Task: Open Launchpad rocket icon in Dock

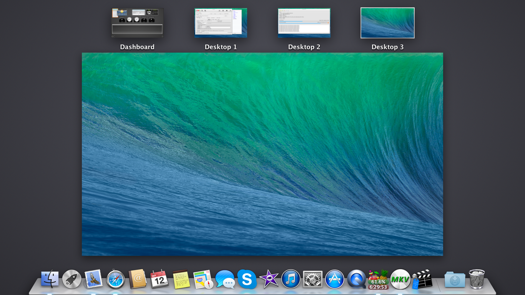Action: coord(72,279)
